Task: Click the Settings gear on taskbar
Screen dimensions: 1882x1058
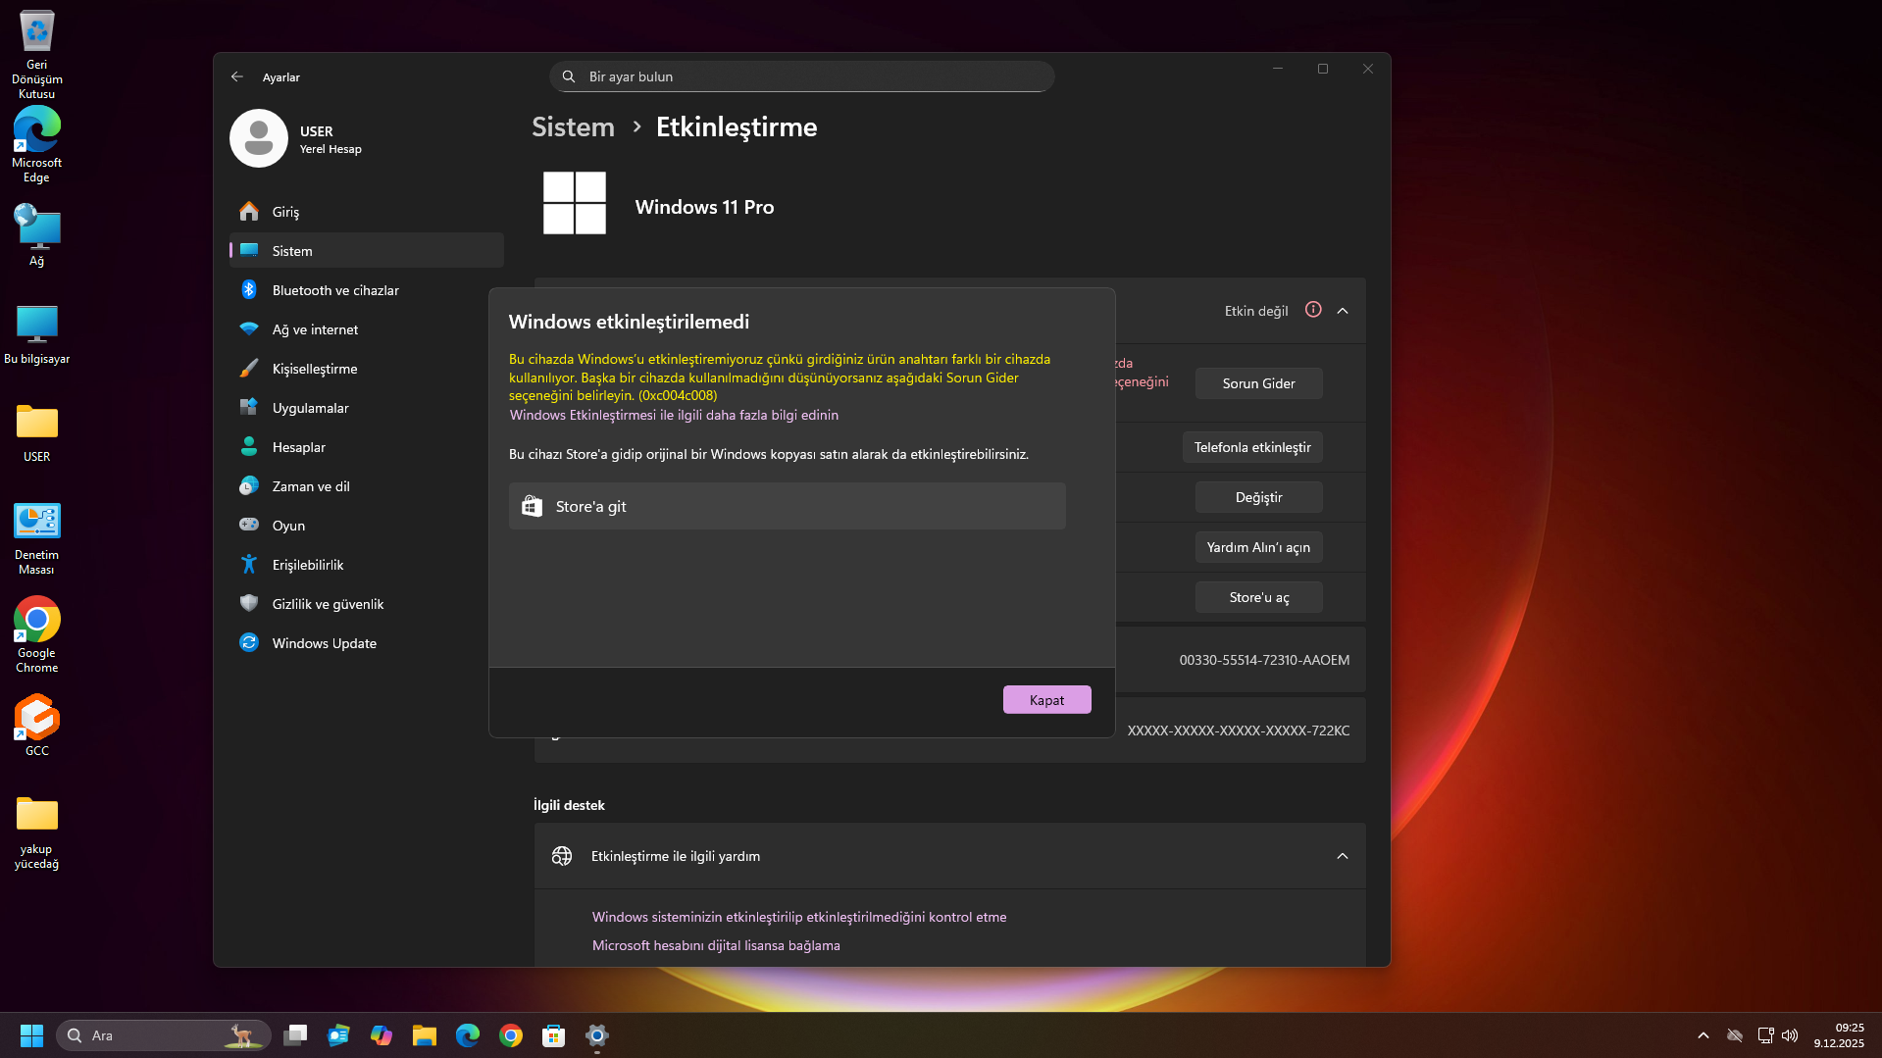Action: [x=597, y=1035]
